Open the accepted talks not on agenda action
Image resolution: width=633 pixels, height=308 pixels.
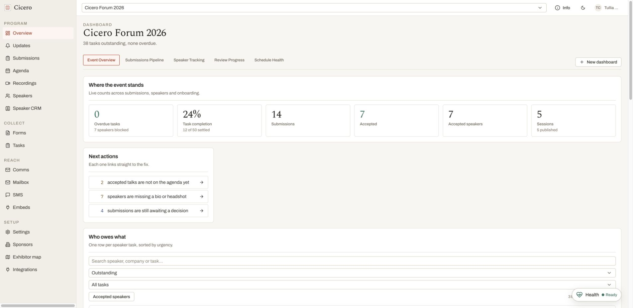tap(148, 182)
